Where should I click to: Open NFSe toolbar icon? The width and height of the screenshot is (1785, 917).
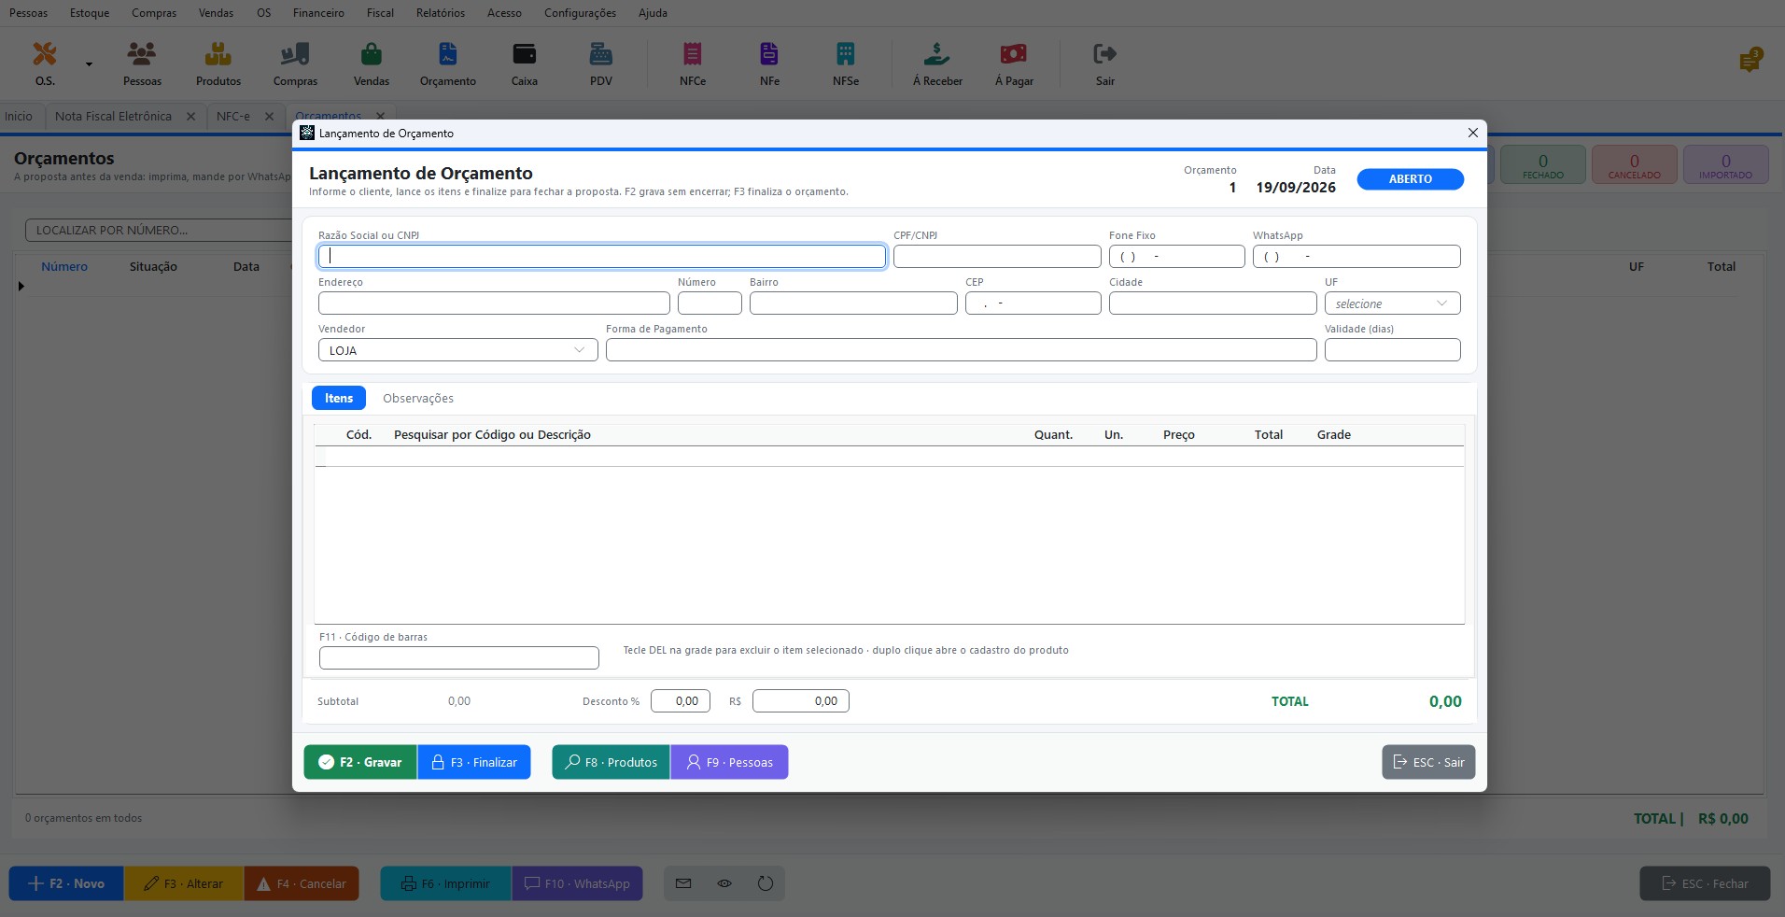(x=846, y=63)
